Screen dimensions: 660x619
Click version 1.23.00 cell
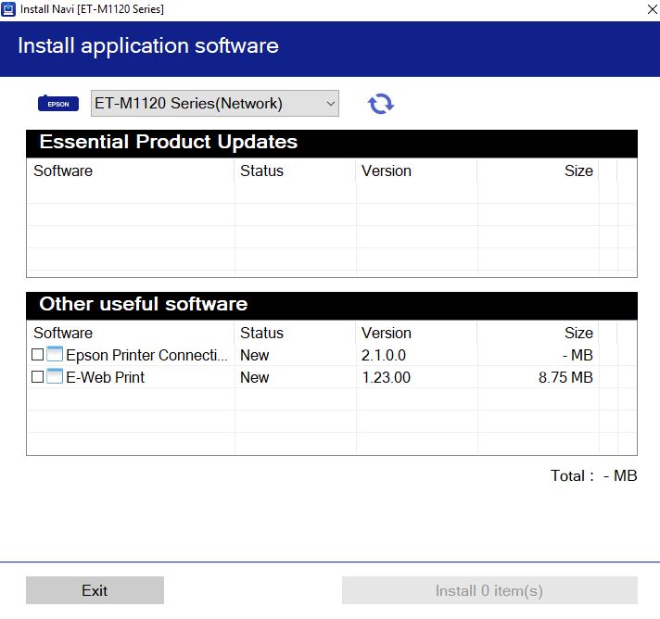386,377
